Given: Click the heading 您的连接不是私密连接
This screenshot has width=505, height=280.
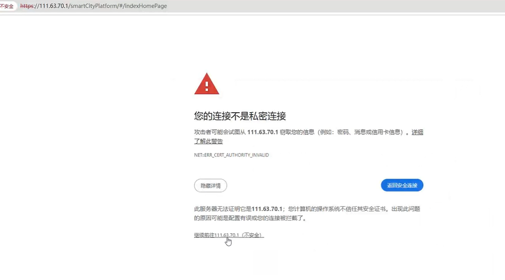Looking at the screenshot, I should [x=240, y=116].
